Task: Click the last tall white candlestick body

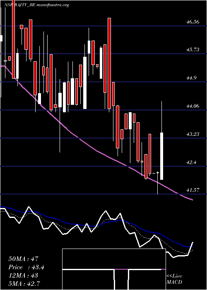Action: (162, 156)
